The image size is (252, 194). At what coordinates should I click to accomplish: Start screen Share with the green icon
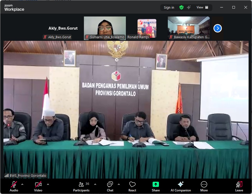click(x=156, y=184)
